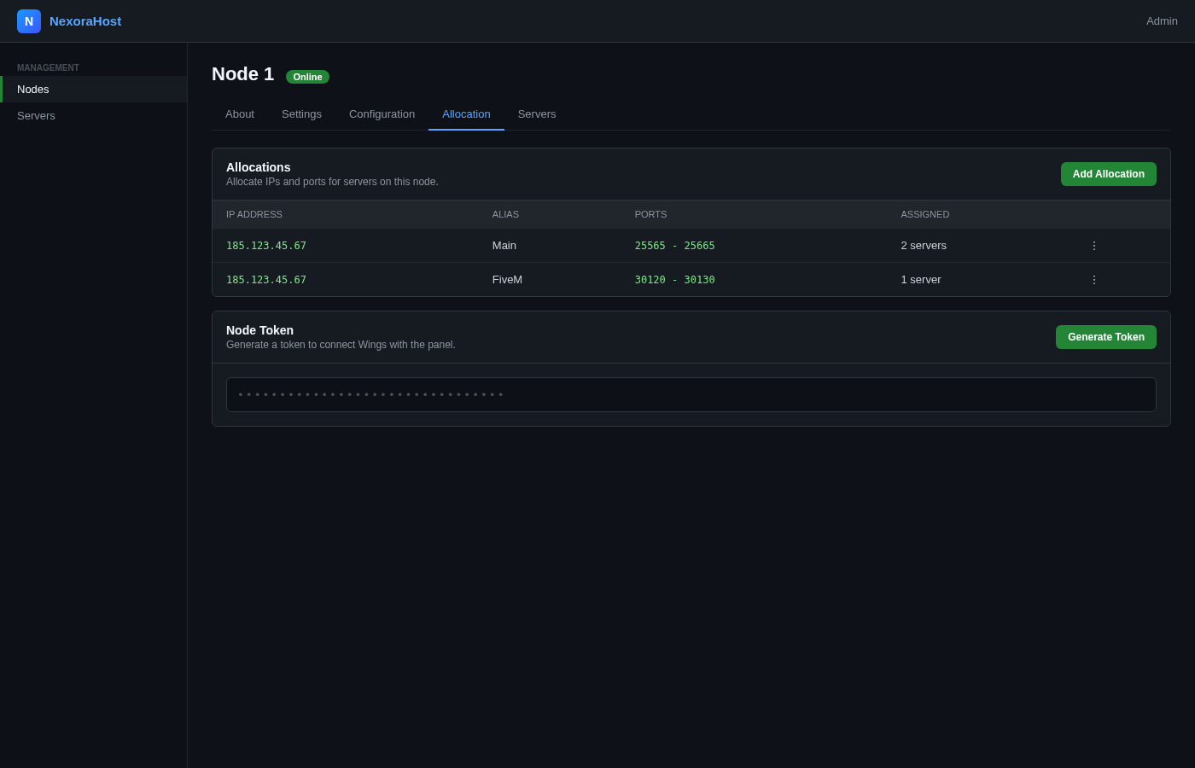The width and height of the screenshot is (1195, 768).
Task: Open the Servers tab of Node 1
Action: [537, 114]
